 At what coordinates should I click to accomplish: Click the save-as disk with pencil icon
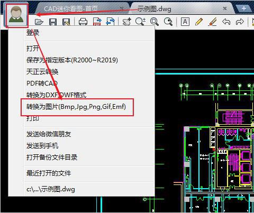tap(67, 22)
